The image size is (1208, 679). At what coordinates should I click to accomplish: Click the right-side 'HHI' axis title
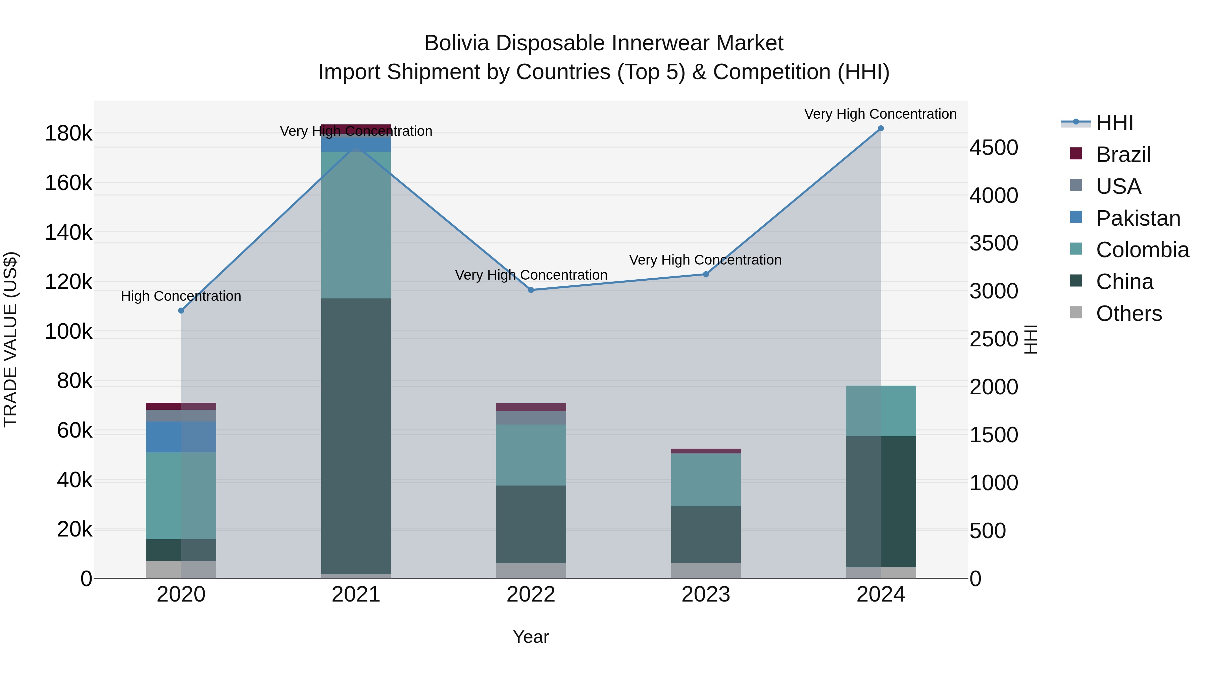pyautogui.click(x=1031, y=339)
